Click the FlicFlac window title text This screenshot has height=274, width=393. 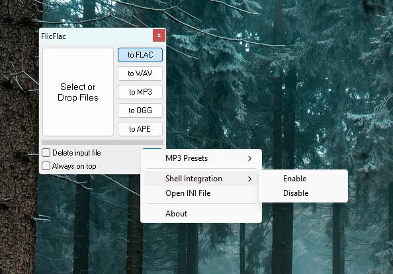(x=54, y=36)
